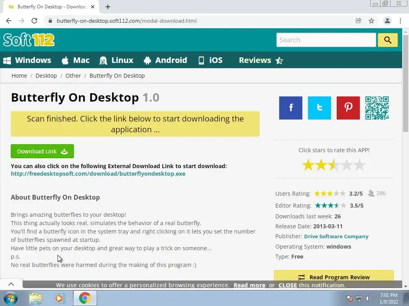409x306 pixels.
Task: Click the Chrome taskbar icon
Action: point(85,298)
